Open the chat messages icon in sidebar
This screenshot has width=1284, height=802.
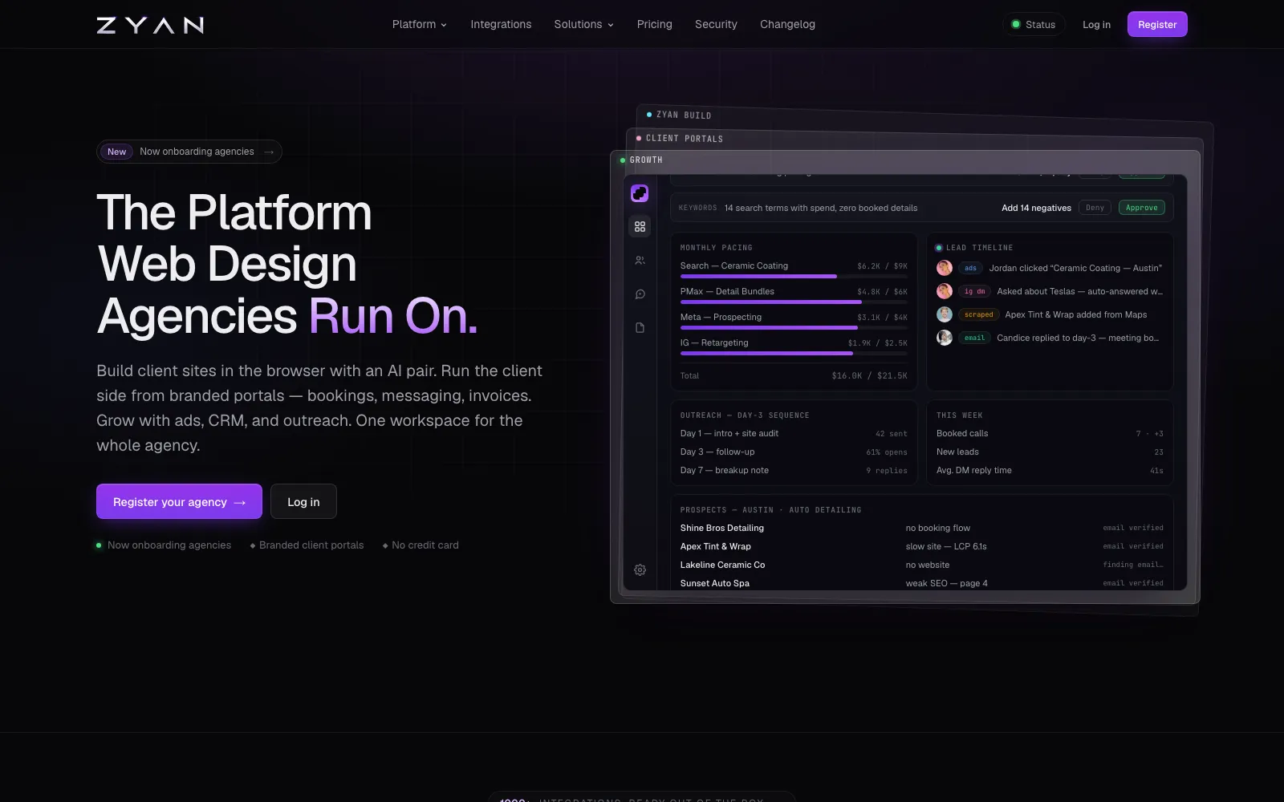[640, 294]
